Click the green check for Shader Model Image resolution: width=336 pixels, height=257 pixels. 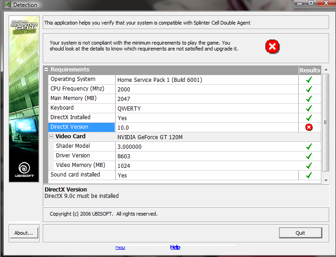tap(309, 146)
